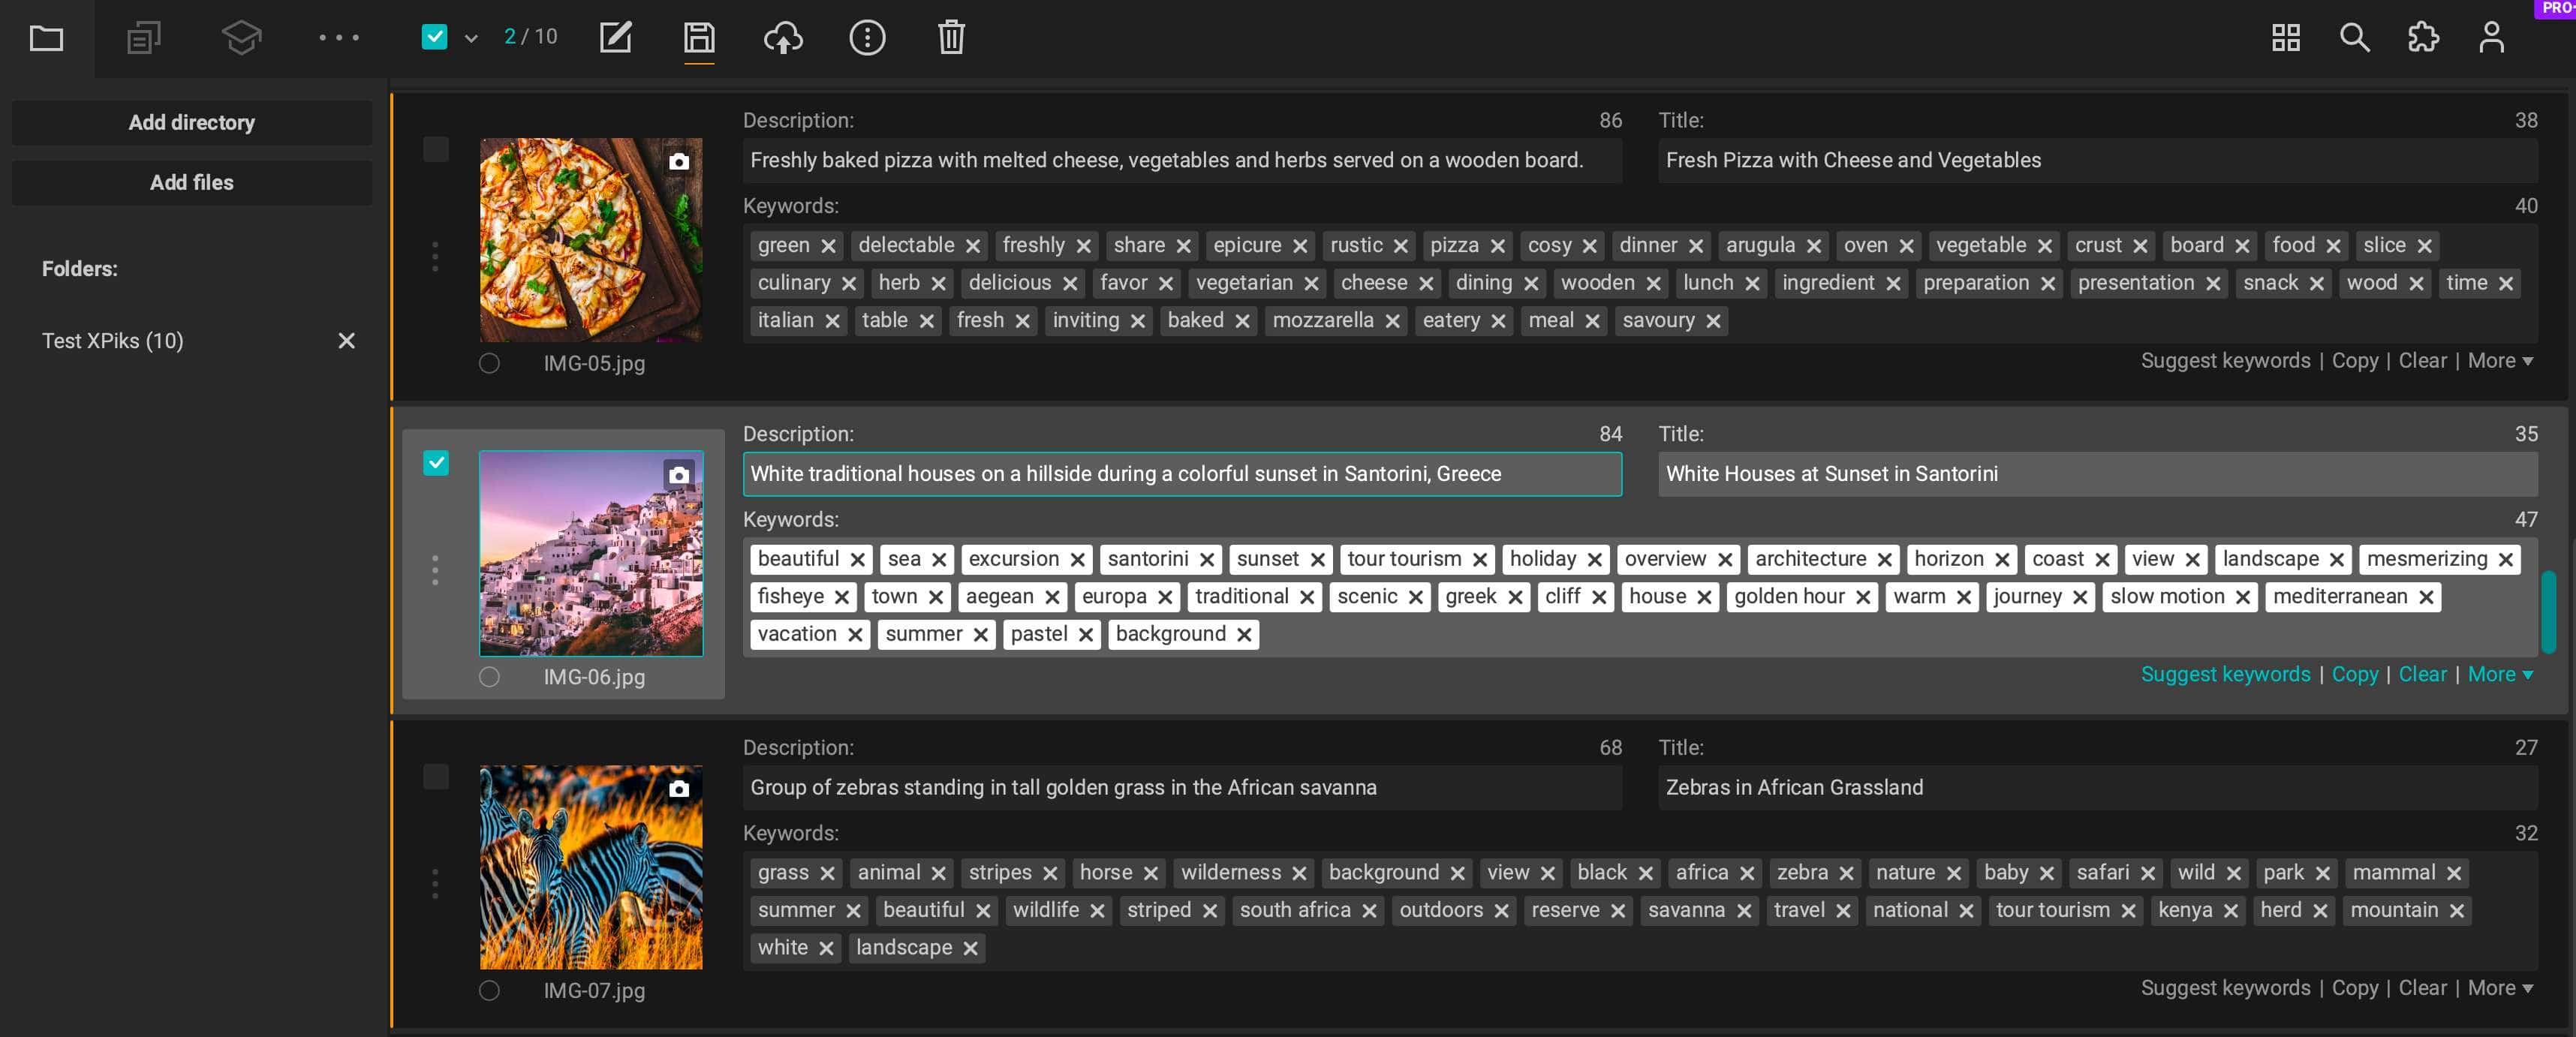
Task: Click Clear link for IMG-05 keywords
Action: (x=2422, y=361)
